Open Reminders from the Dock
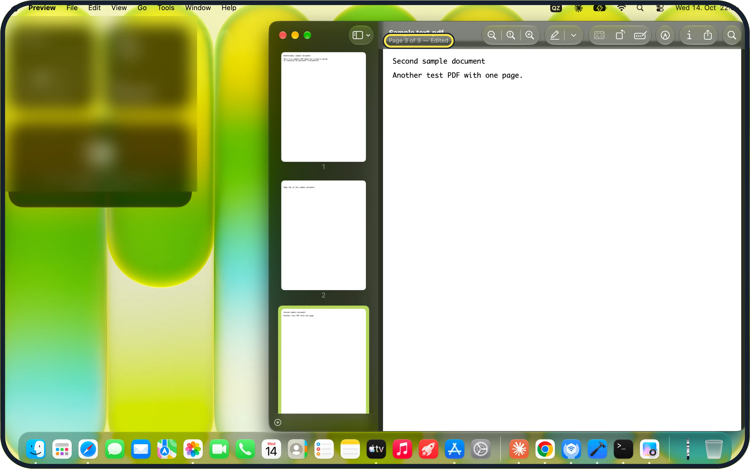Image resolution: width=750 pixels, height=469 pixels. point(324,449)
